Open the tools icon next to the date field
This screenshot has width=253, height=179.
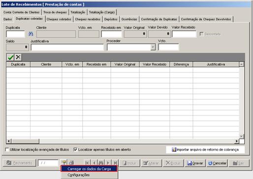[64, 163]
